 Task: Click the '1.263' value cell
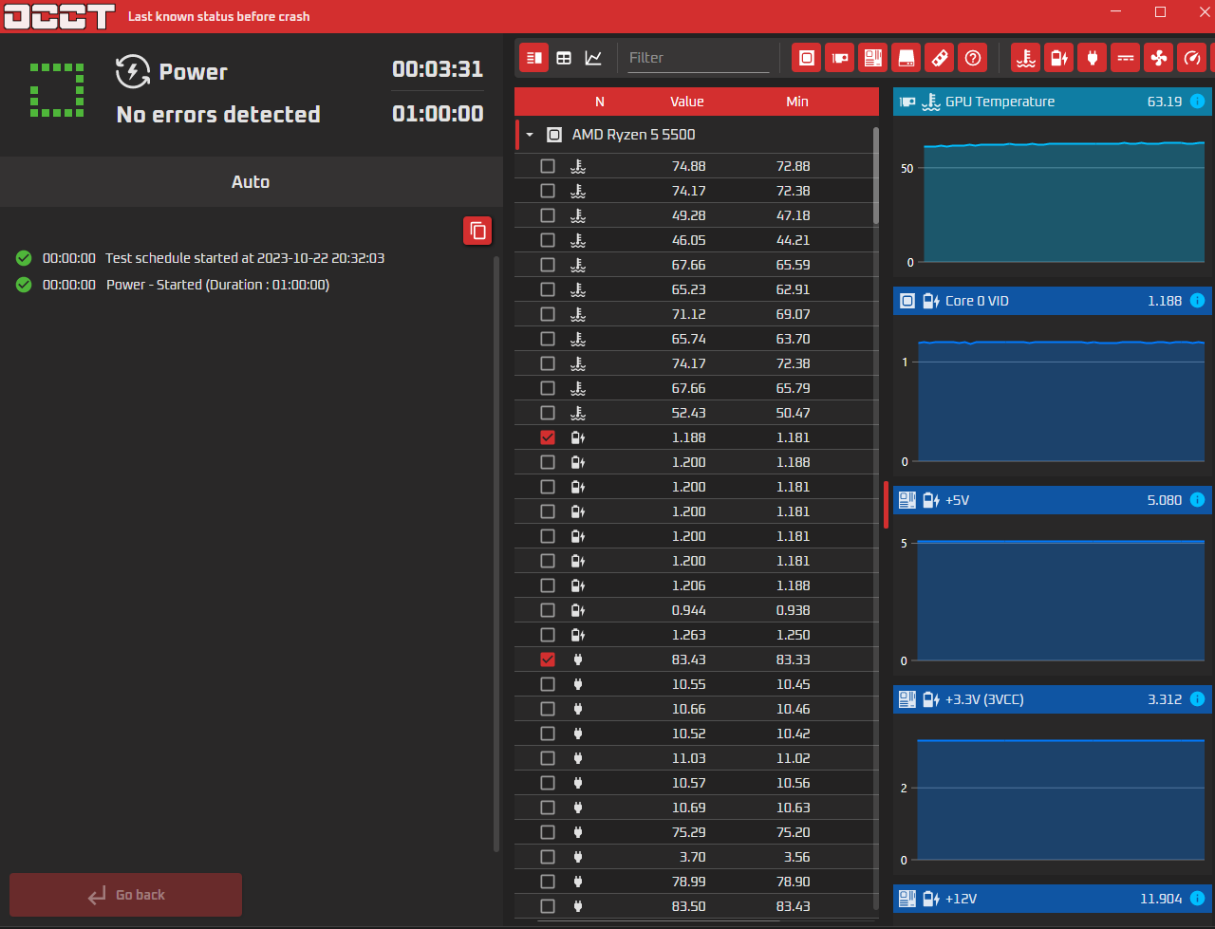pos(688,635)
